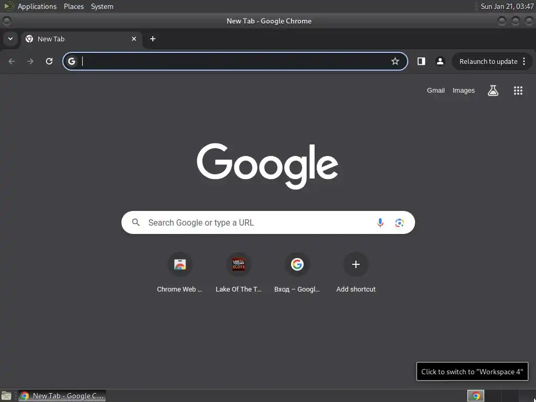Open Google apps grid icon
The image size is (536, 402).
click(x=518, y=90)
